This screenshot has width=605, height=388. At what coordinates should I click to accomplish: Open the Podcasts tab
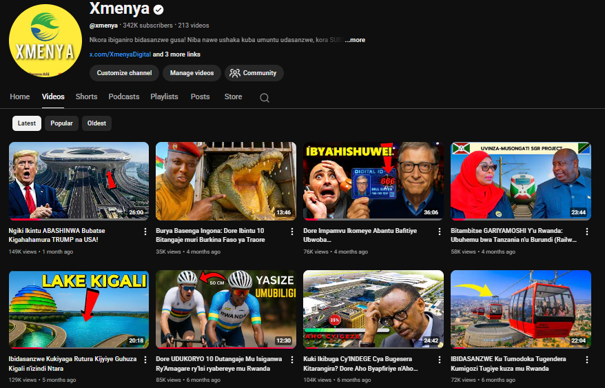point(124,96)
